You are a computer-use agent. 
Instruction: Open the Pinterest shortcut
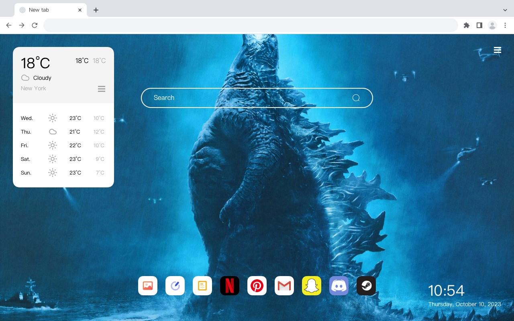tap(257, 286)
